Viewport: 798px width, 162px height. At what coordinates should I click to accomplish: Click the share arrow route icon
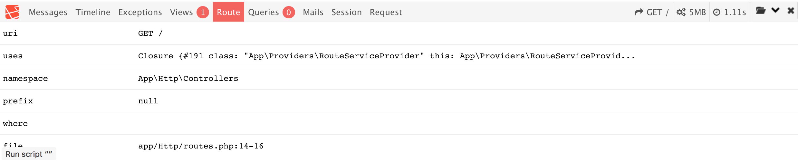[x=639, y=12]
